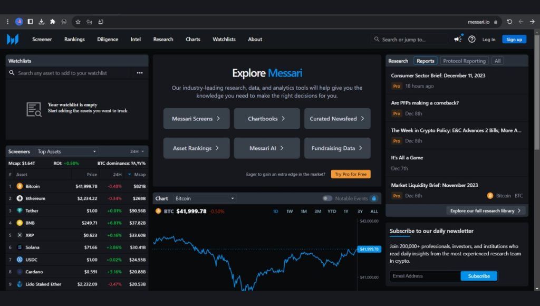Screen dimensions: 540x306
Task: Click the XRP coin icon in Top Assets
Action: 20,235
